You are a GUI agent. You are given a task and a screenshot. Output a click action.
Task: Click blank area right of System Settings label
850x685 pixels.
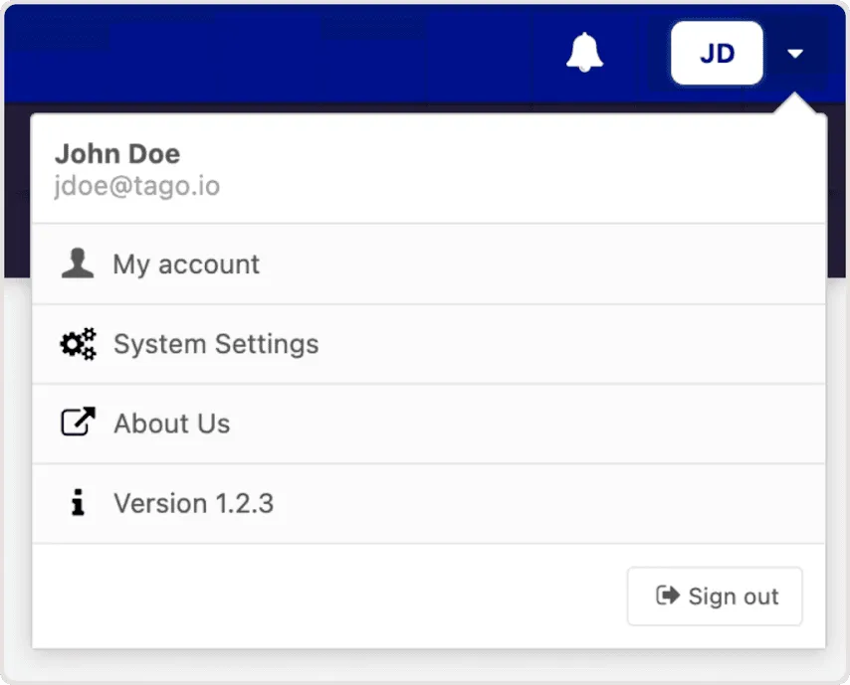567,344
